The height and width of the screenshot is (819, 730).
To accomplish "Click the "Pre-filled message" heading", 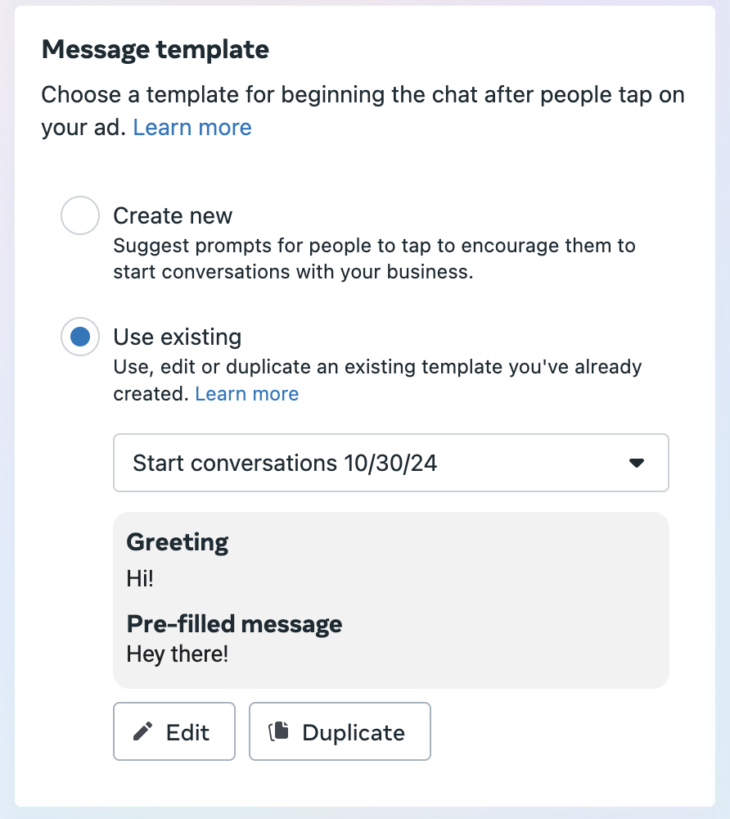I will (234, 624).
